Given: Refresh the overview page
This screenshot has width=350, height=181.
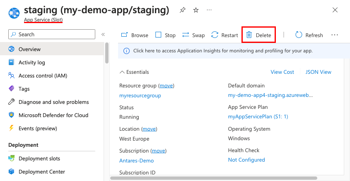Looking at the screenshot, I should pos(309,35).
